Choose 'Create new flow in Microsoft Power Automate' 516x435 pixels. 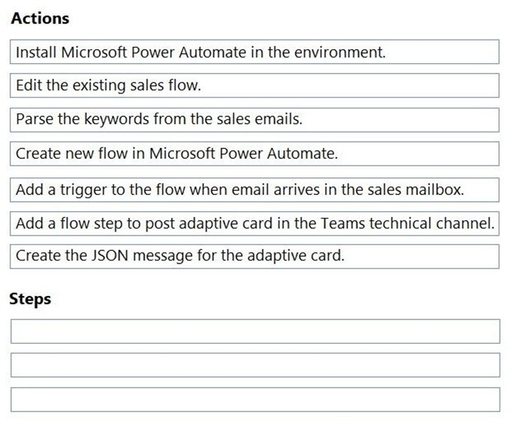pos(255,153)
